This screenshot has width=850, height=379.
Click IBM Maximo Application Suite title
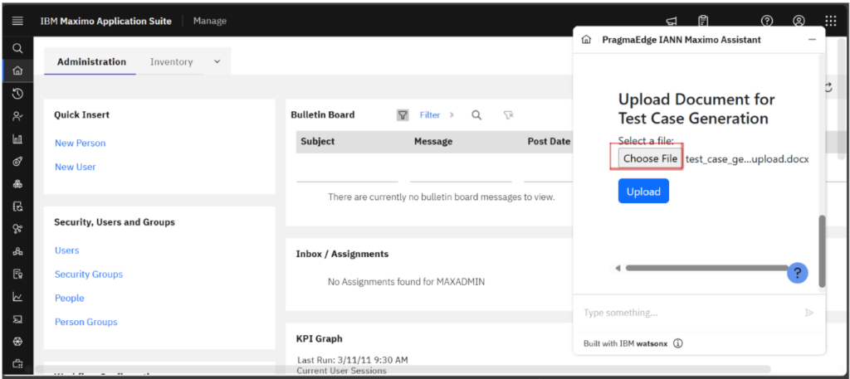pyautogui.click(x=105, y=21)
